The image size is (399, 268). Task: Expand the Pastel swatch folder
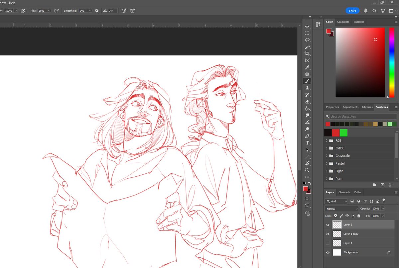pos(327,163)
